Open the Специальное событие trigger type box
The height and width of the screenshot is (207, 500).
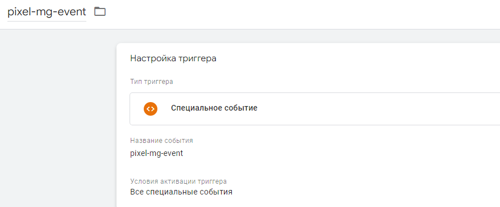point(315,109)
